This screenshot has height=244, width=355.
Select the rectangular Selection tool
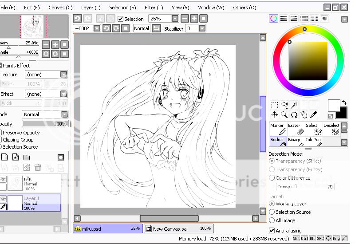pos(274,105)
